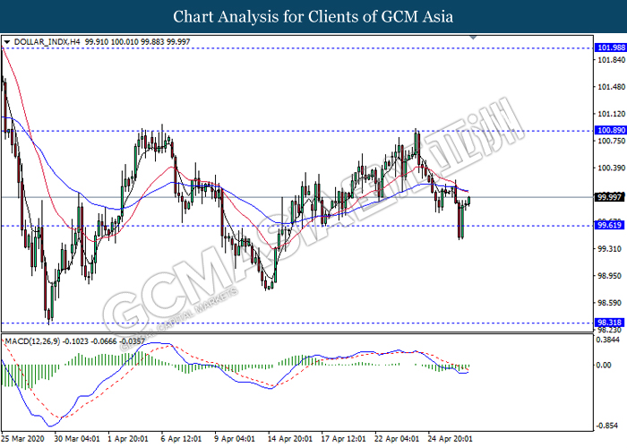Click the 100.890 price level label

pos(610,130)
